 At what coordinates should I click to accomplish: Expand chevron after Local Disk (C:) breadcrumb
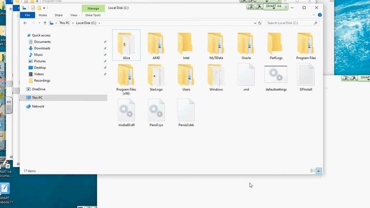[99, 23]
